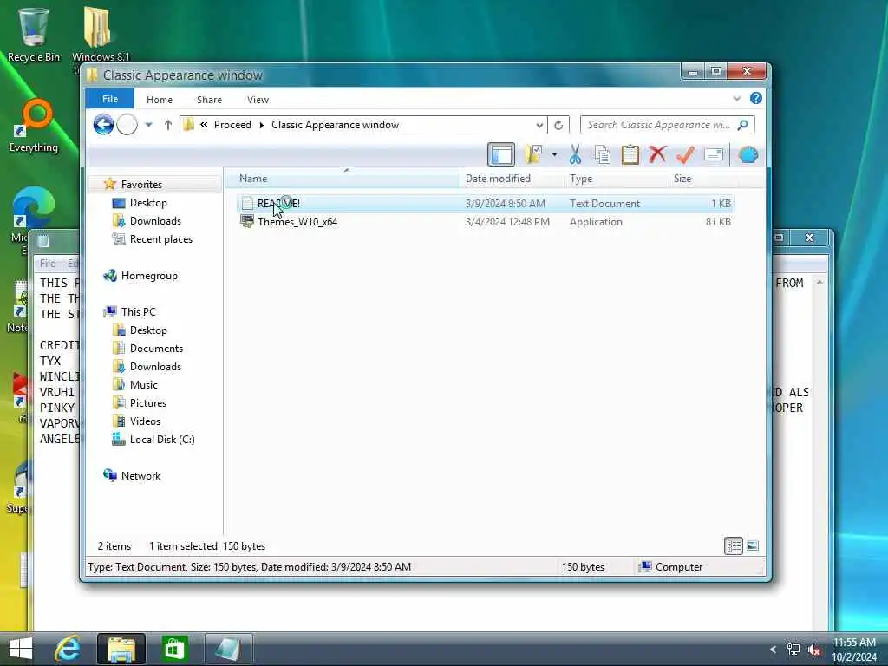Go back with the blue arrow
This screenshot has width=888, height=666.
[103, 125]
